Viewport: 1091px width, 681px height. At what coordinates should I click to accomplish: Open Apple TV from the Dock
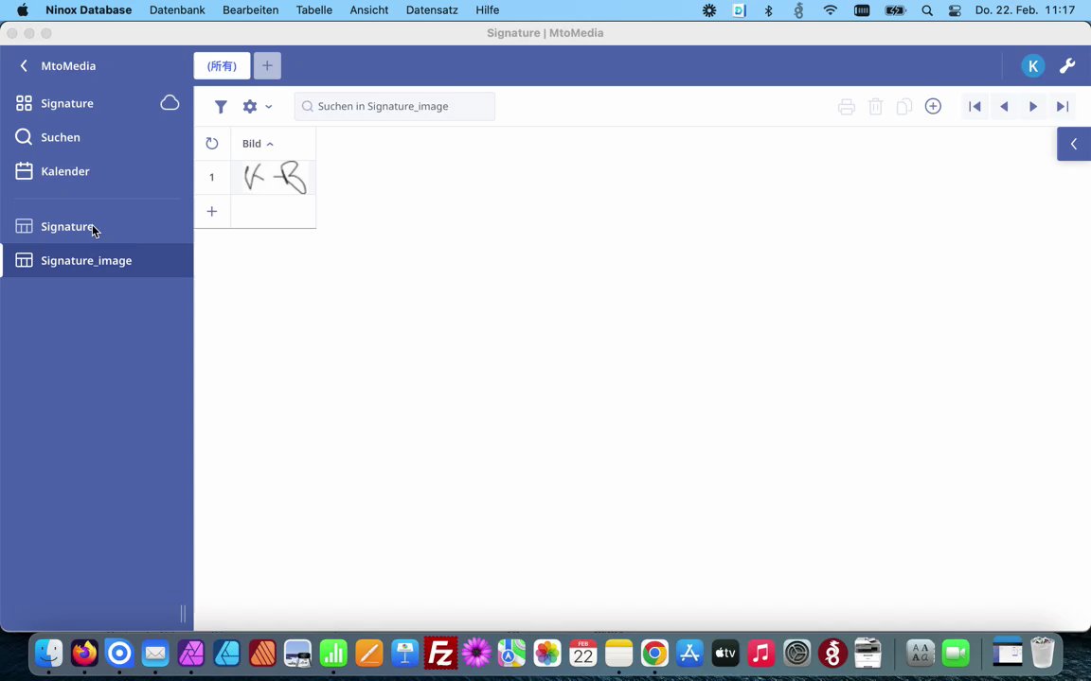tap(725, 654)
